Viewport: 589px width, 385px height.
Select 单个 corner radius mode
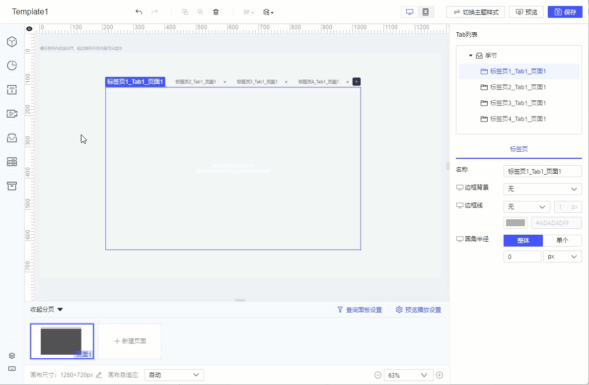562,241
